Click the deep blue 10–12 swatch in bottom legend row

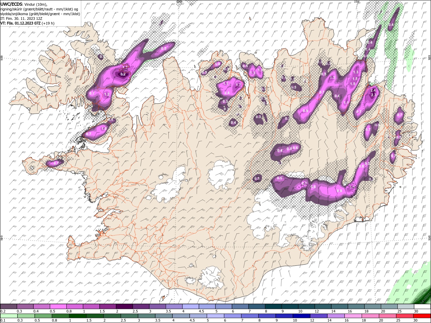tap(302, 316)
